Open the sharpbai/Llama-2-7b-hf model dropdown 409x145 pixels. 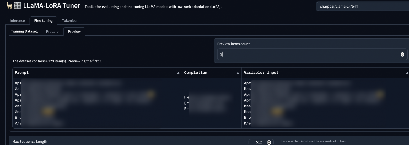[x=362, y=7]
